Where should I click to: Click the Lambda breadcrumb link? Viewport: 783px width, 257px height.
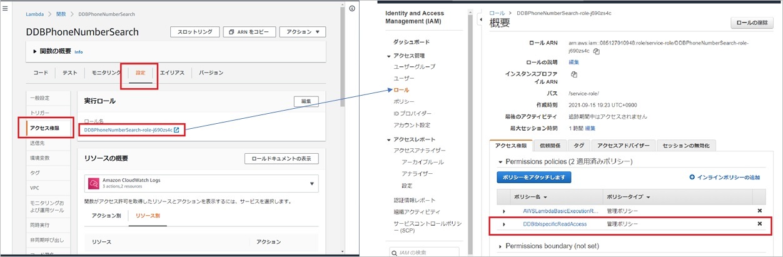click(x=34, y=13)
